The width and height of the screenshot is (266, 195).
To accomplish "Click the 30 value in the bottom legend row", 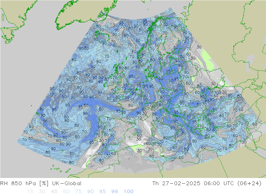I will [x=42, y=192].
